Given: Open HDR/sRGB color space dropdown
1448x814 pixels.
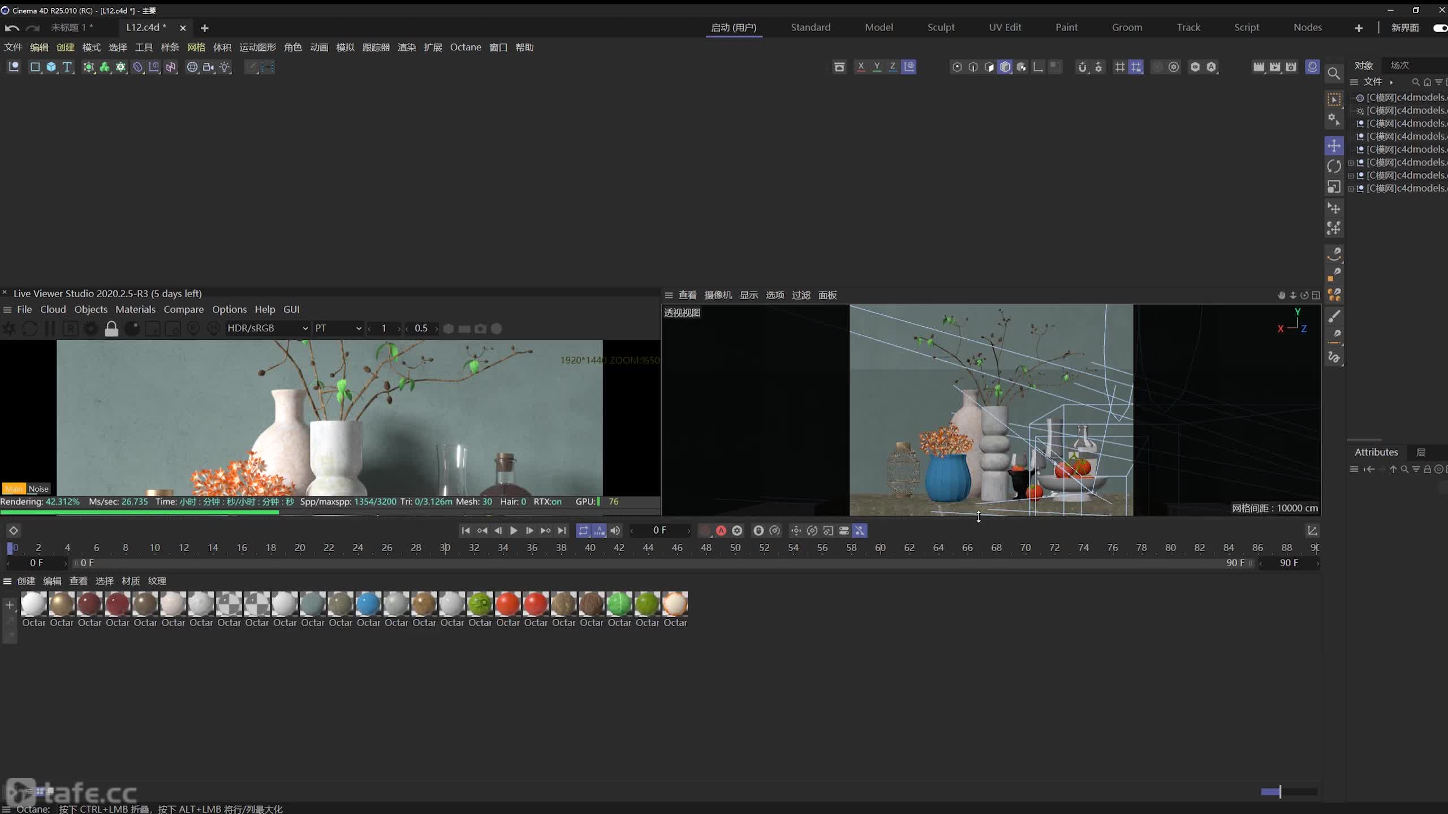Looking at the screenshot, I should click(x=267, y=328).
